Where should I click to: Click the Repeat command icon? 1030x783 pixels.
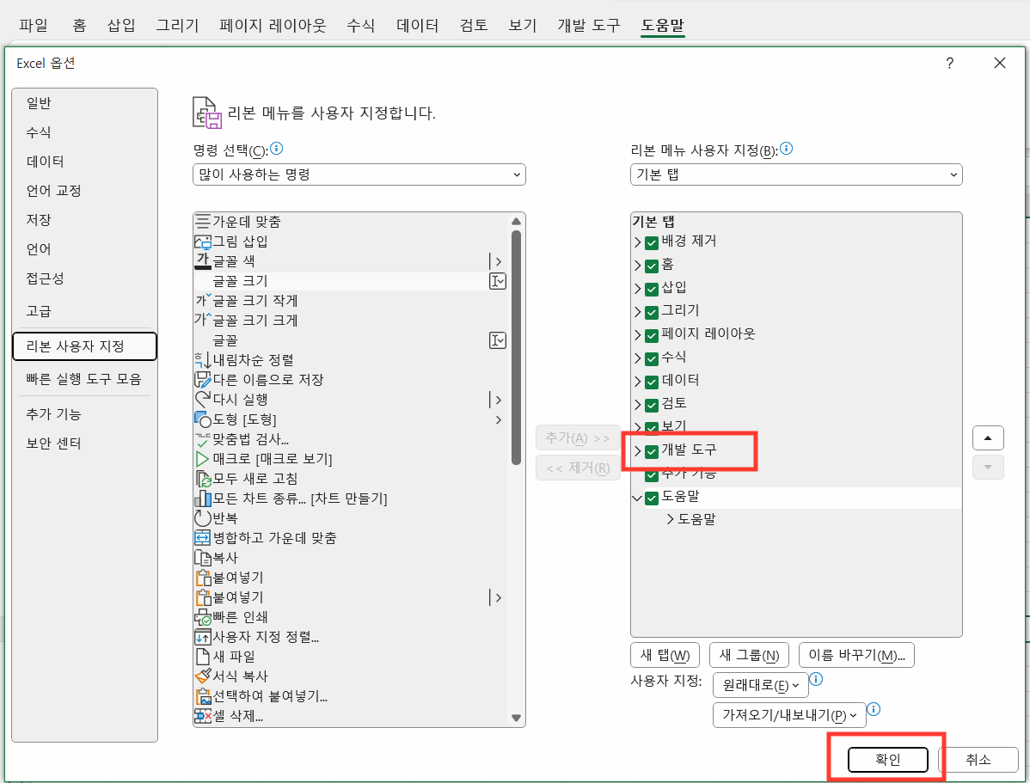[203, 518]
